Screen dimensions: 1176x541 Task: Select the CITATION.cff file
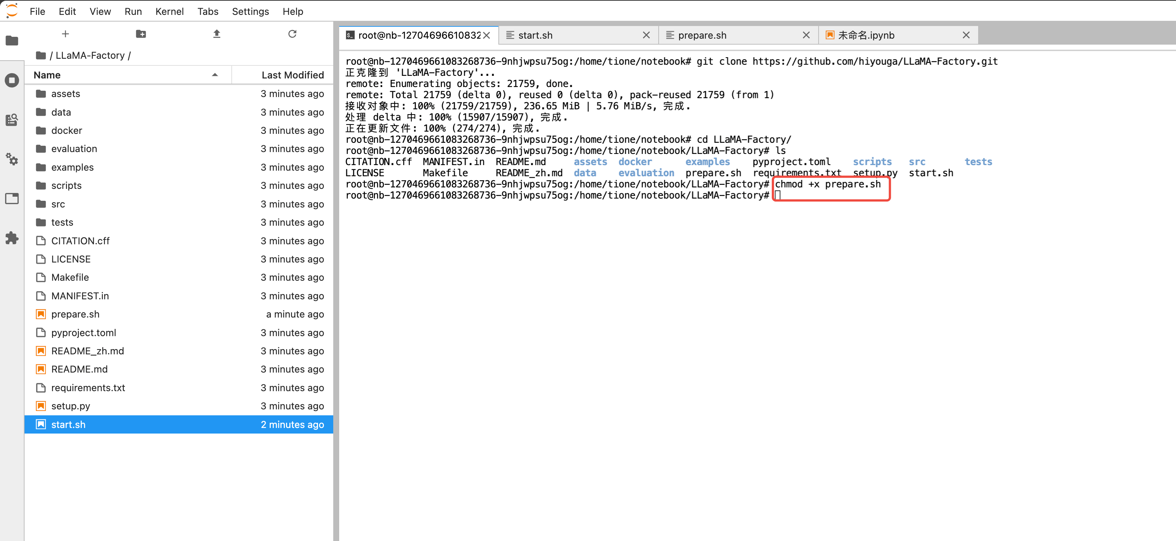coord(179,241)
